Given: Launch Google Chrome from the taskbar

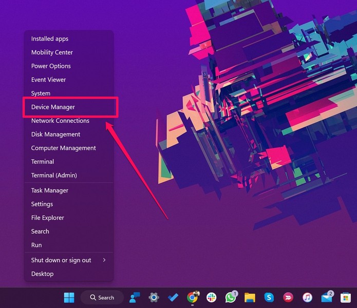Looking at the screenshot, I should tap(193, 297).
